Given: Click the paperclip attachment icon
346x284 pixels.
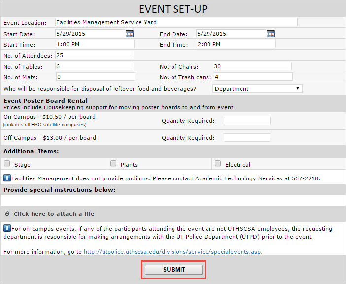Looking at the screenshot, I should (x=7, y=214).
